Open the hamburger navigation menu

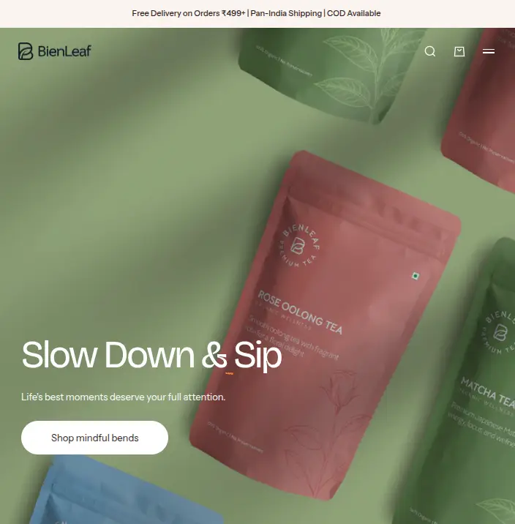click(x=489, y=51)
